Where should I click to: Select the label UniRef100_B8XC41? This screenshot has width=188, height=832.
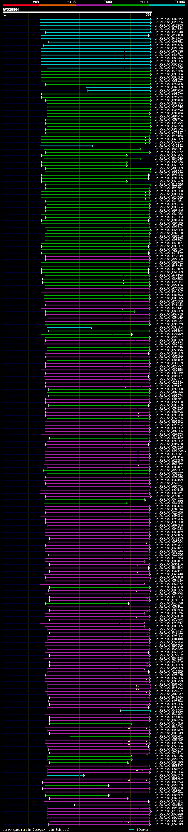(168, 149)
